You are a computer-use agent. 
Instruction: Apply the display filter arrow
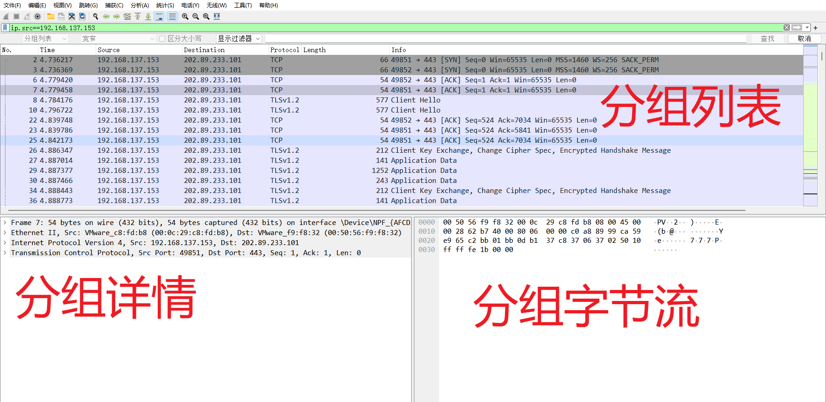(x=797, y=28)
